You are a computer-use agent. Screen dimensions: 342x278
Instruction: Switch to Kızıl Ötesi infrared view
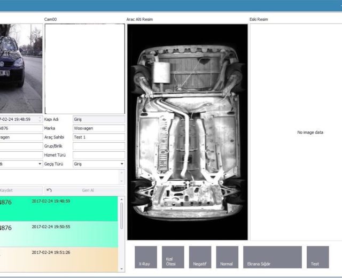pos(173,257)
